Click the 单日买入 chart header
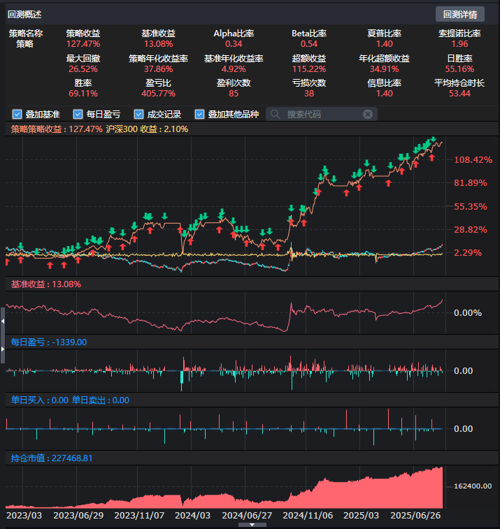 (x=39, y=400)
